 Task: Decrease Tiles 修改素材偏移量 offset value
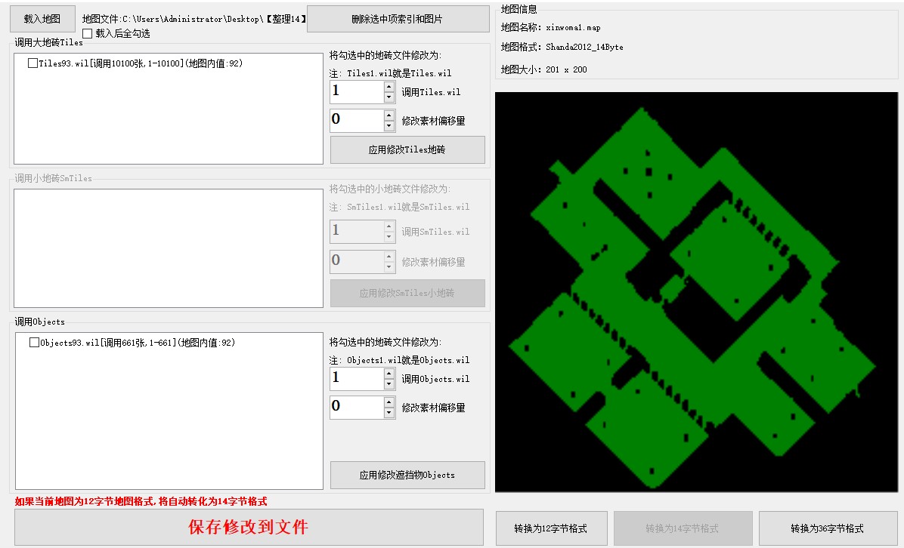click(389, 126)
